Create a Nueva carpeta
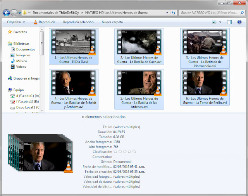 [x=112, y=22]
